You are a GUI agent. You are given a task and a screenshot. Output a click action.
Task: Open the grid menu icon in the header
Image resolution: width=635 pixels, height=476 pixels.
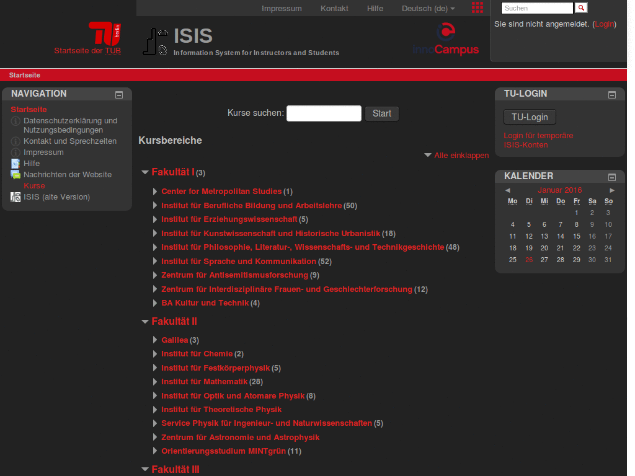(x=477, y=7)
